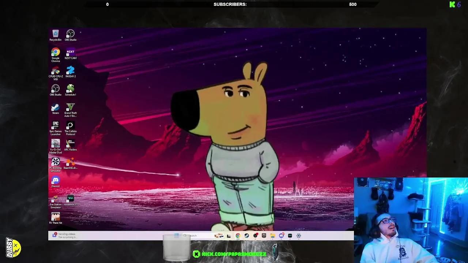Viewport: 468px width, 263px height.
Task: Select Grand Theft Auto V shortcut
Action: click(x=71, y=110)
